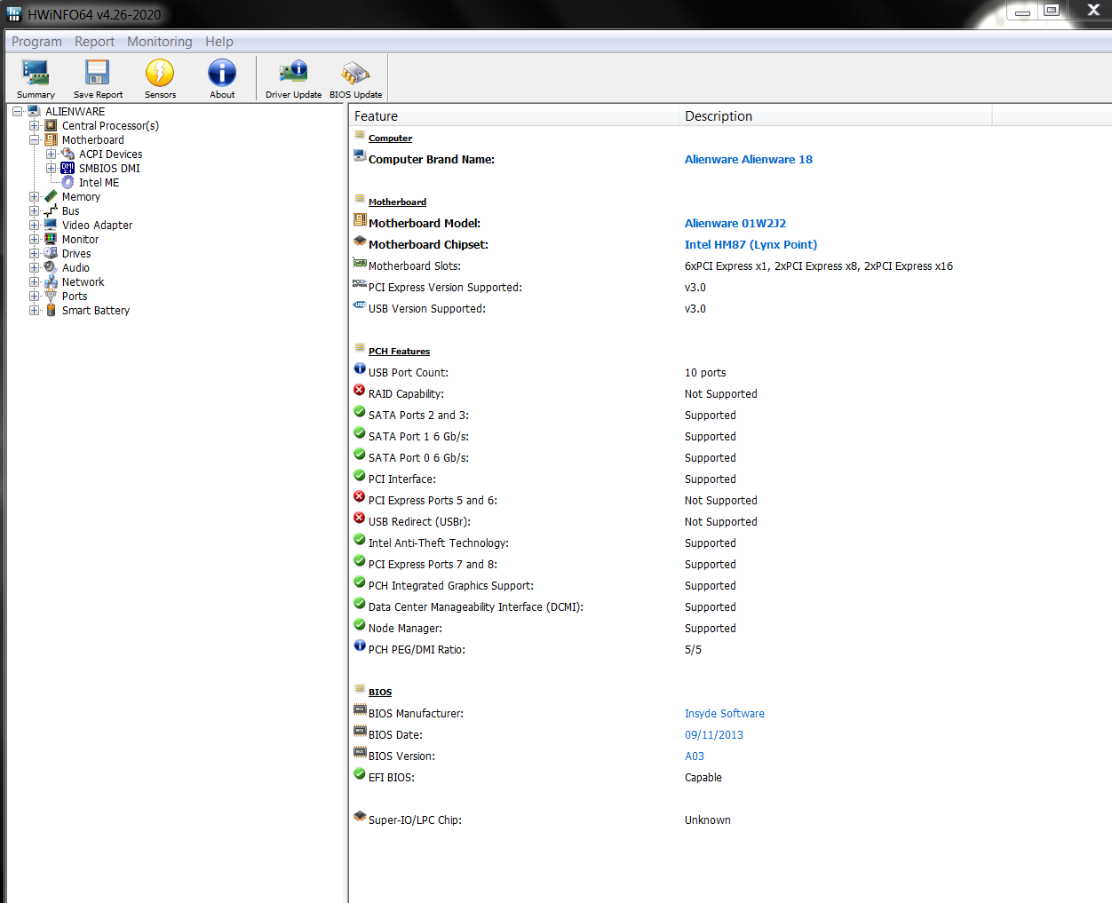Image resolution: width=1112 pixels, height=903 pixels.
Task: Click info icon beside USB Port Count
Action: click(360, 368)
